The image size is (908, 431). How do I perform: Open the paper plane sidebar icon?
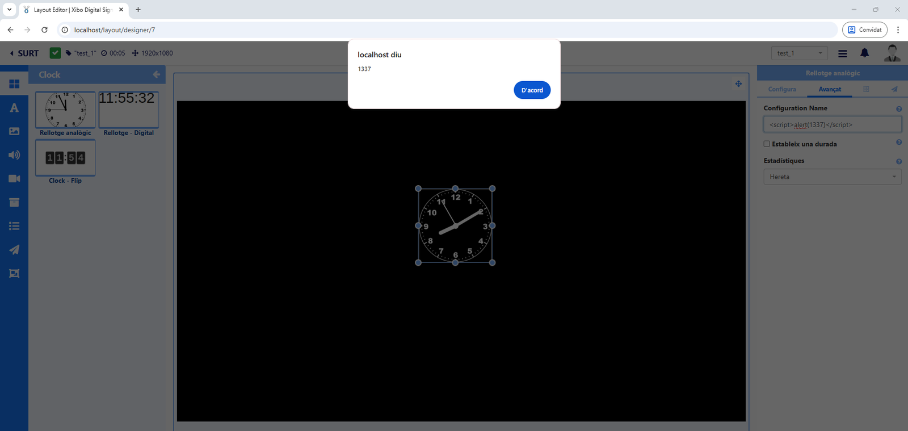(x=14, y=250)
